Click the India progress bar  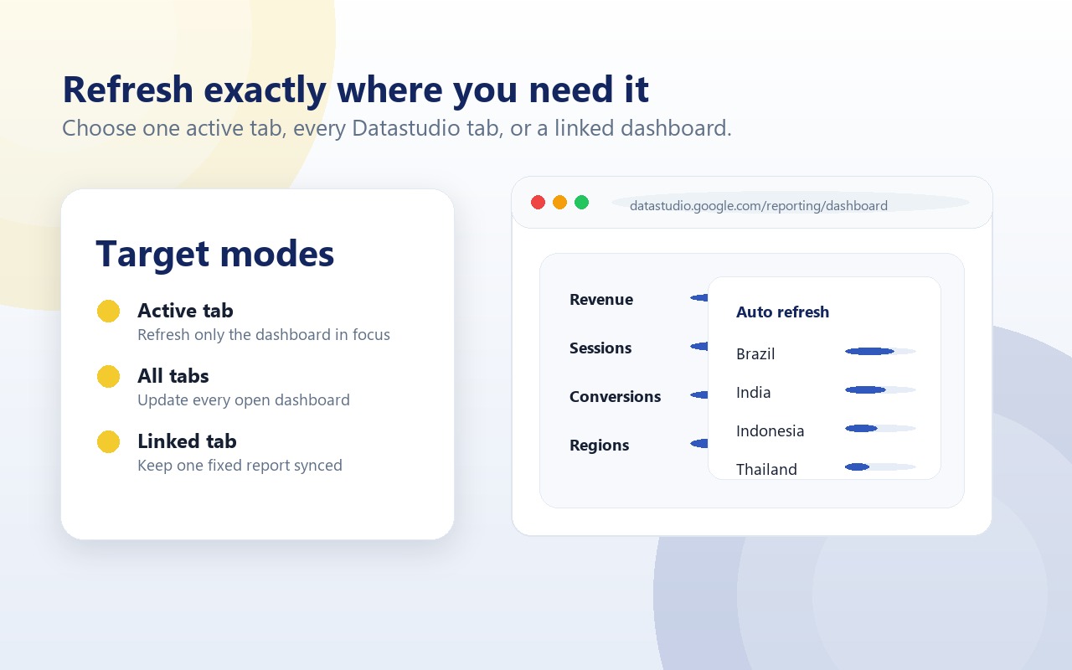[880, 389]
